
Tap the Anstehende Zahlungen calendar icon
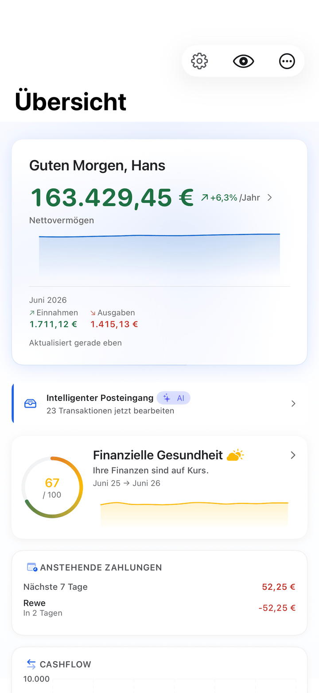(32, 567)
